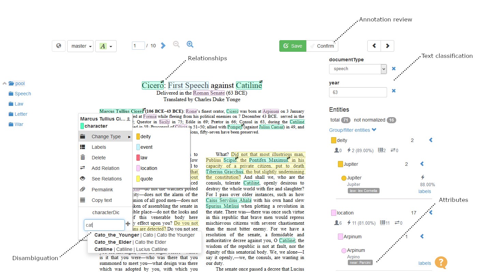This screenshot has width=488, height=272.
Task: Select Copy text menu item
Action: [x=105, y=200]
